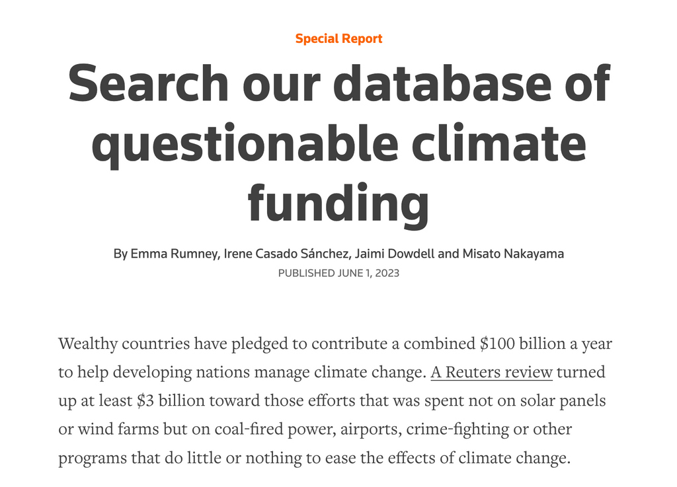Select author name Misato Nakayama
Viewport: 677px width, 487px height.
click(513, 253)
